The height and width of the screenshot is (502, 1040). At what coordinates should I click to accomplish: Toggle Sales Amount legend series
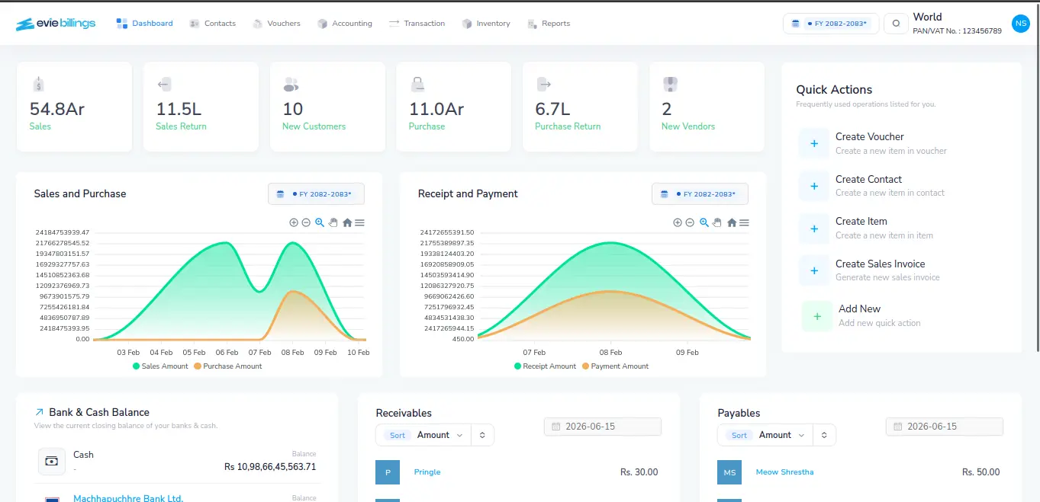point(160,366)
